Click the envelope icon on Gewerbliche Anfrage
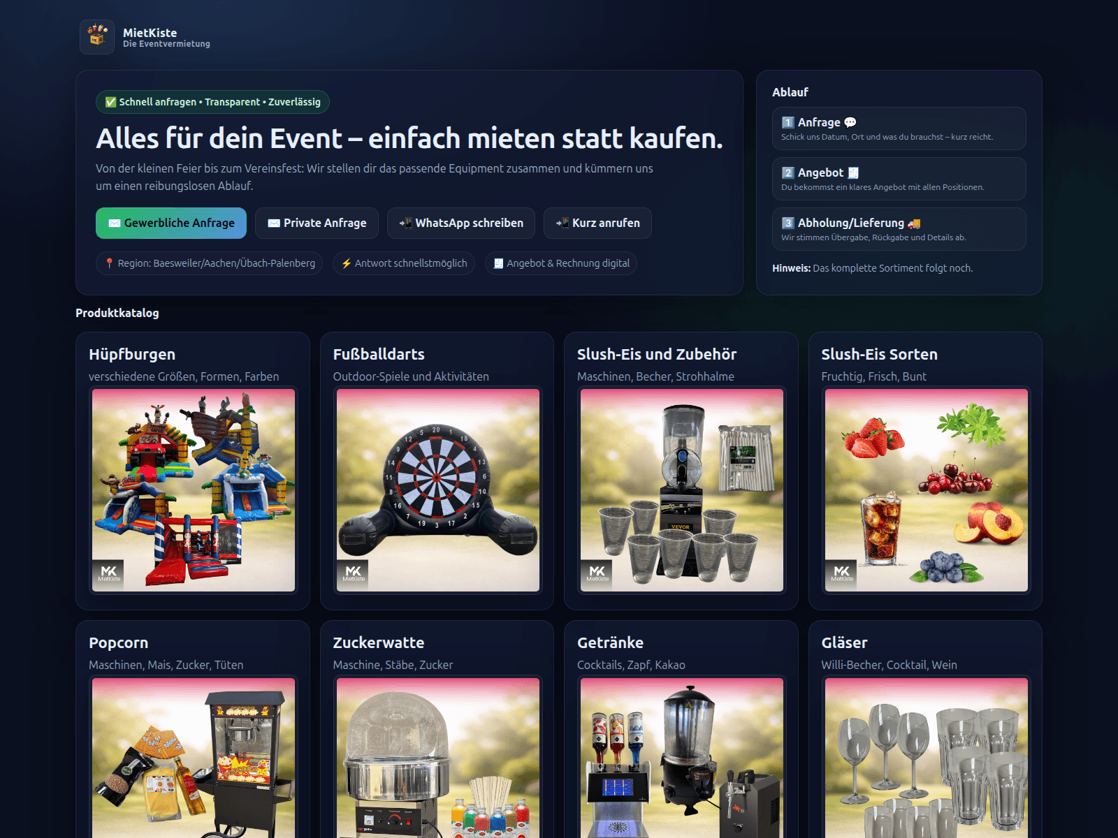 pyautogui.click(x=115, y=223)
